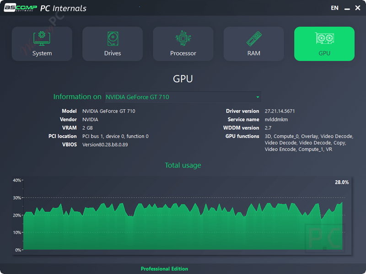Viewport: 366px width, 274px height.
Task: Click the large GPU page heading
Action: 183,79
